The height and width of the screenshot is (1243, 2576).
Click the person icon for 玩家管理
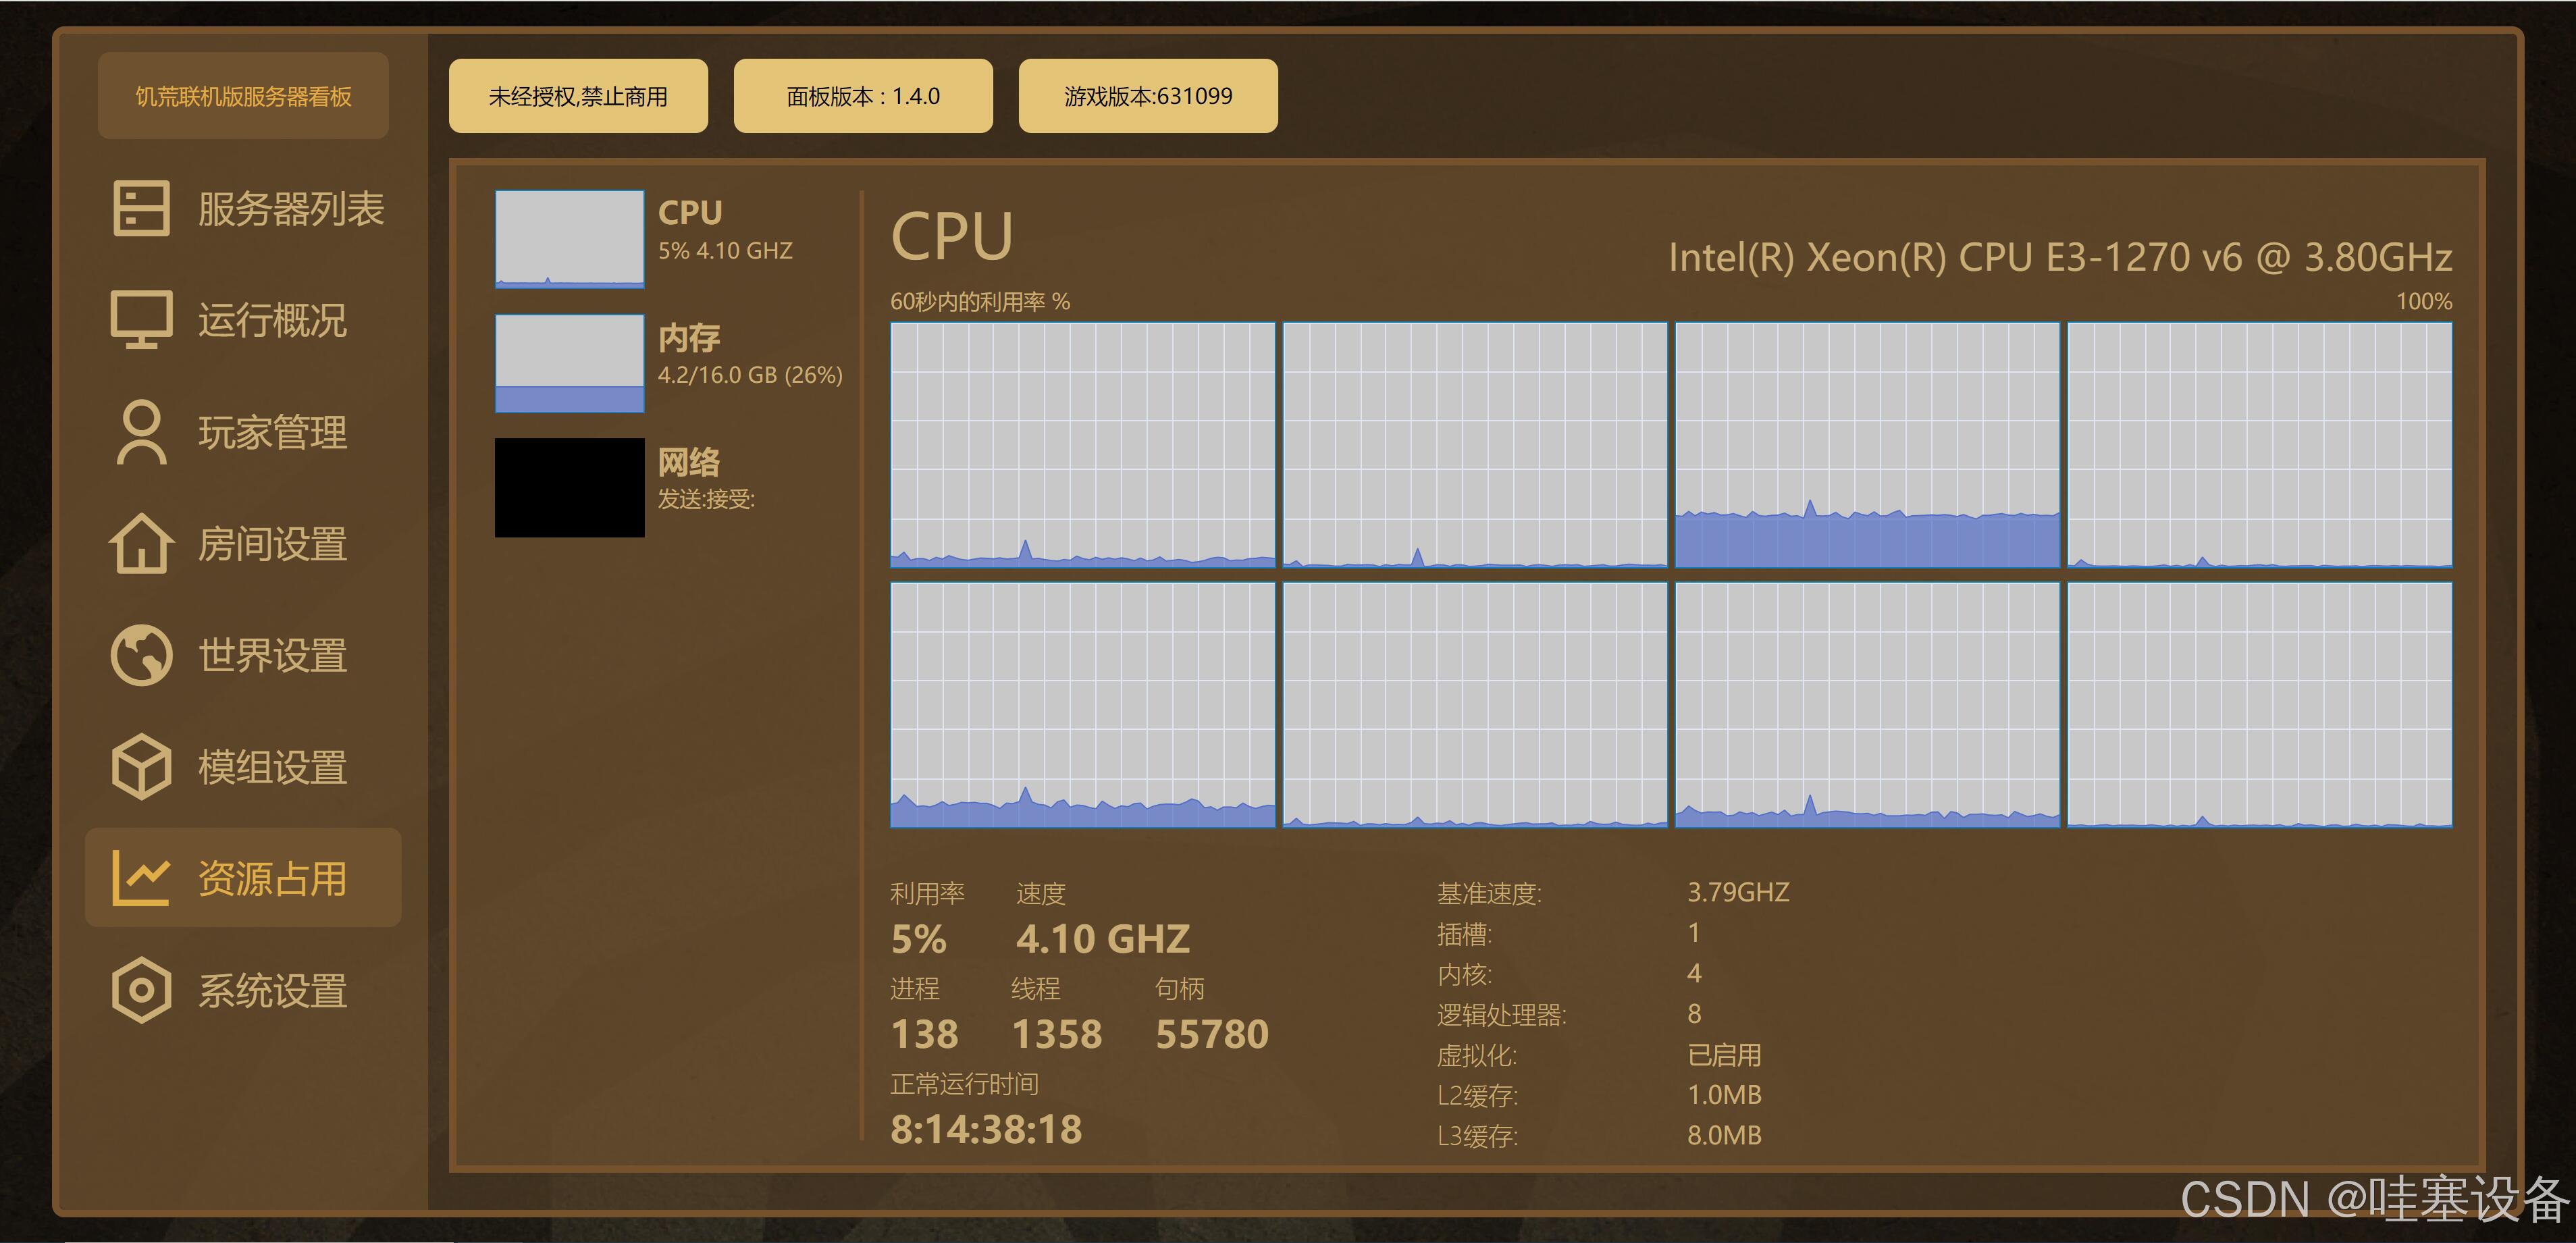(141, 432)
